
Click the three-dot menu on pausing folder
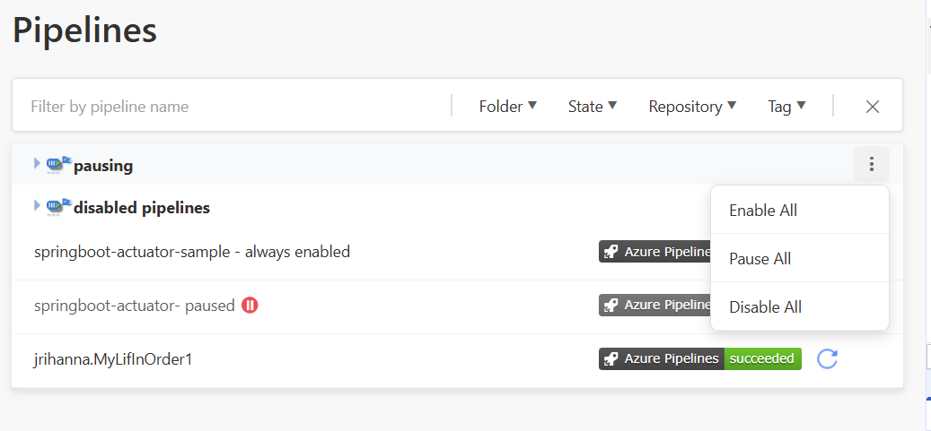tap(871, 165)
